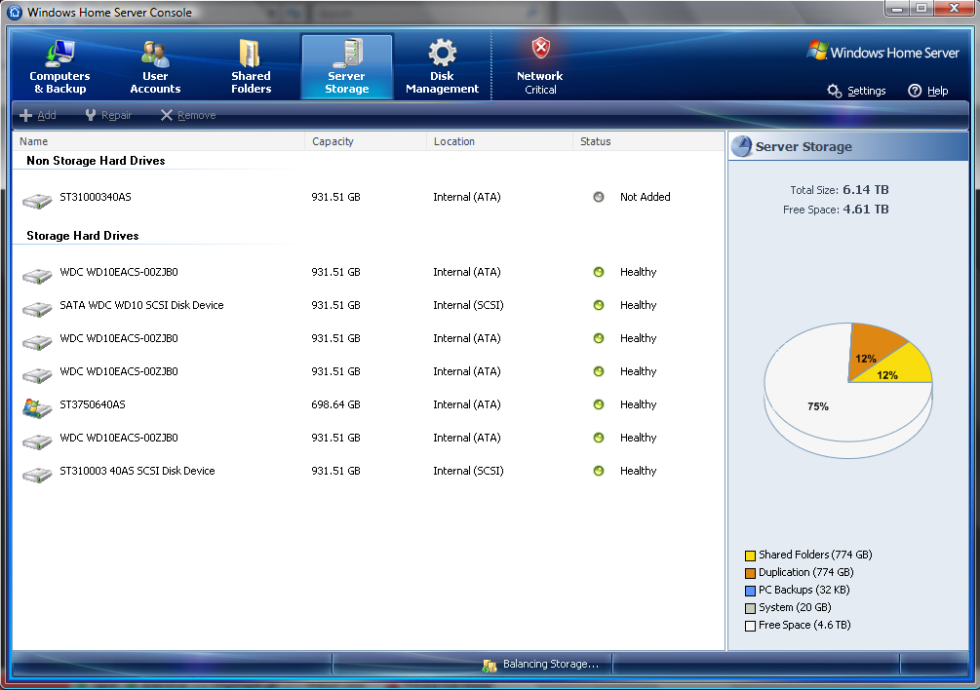Switch to the Shared Folders tab
The image size is (980, 690).
pyautogui.click(x=251, y=66)
